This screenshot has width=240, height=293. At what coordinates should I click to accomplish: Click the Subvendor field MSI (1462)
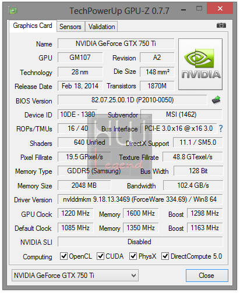[x=181, y=115]
